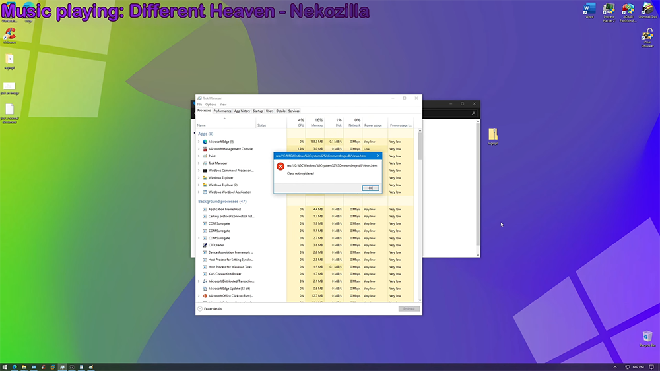
Task: Click the network icon in system tray
Action: pos(628,367)
